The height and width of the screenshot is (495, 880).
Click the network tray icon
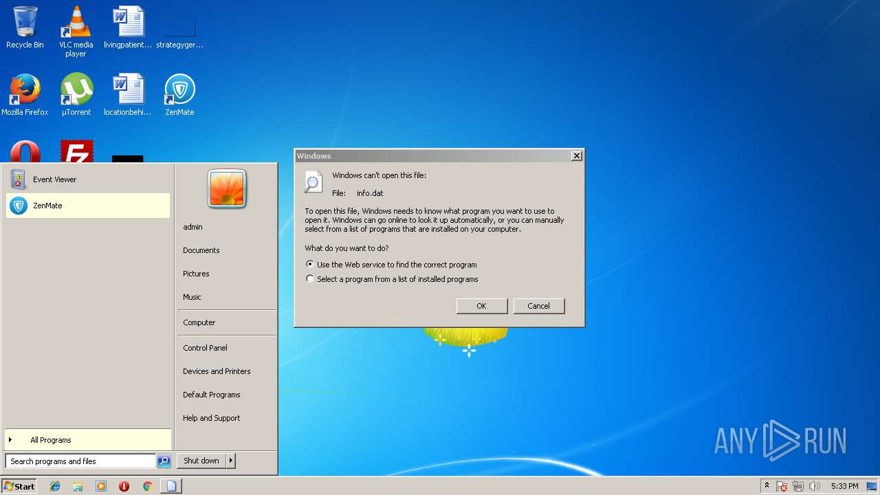point(798,486)
